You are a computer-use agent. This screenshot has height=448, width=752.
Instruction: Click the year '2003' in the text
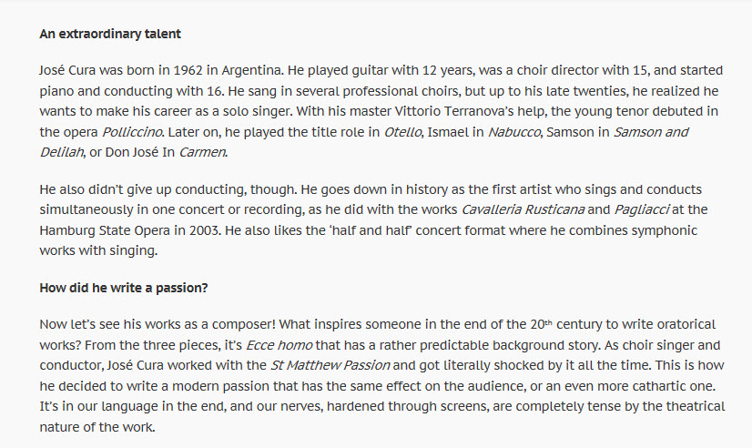[x=205, y=230]
